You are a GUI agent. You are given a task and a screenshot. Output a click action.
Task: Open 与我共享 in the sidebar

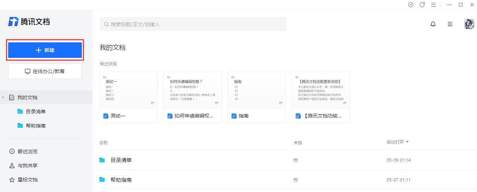(28, 166)
